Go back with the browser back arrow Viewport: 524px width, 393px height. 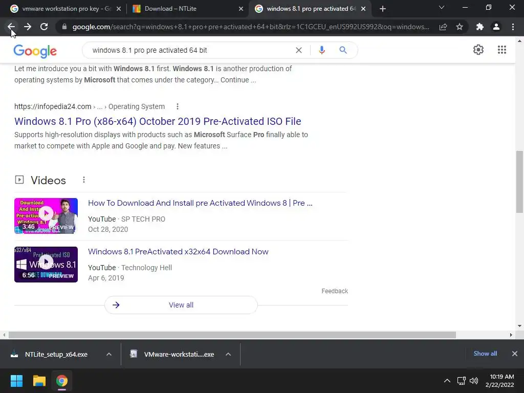pos(11,27)
